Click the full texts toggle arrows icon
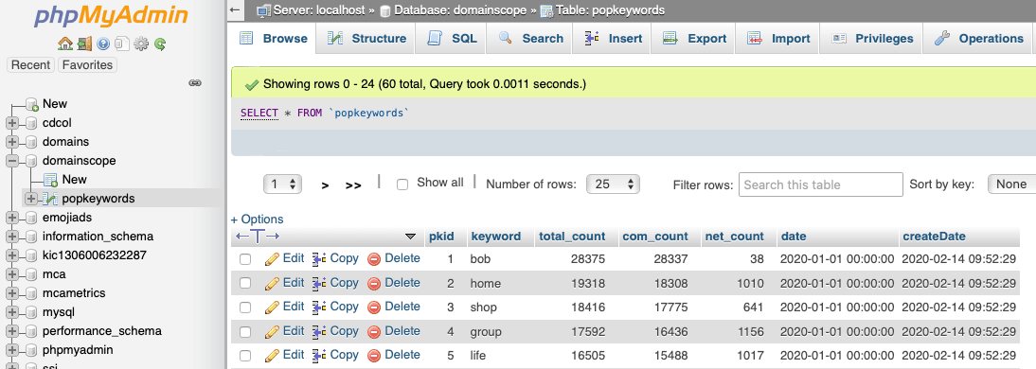Screen dimensions: 1036x369 tap(258, 237)
